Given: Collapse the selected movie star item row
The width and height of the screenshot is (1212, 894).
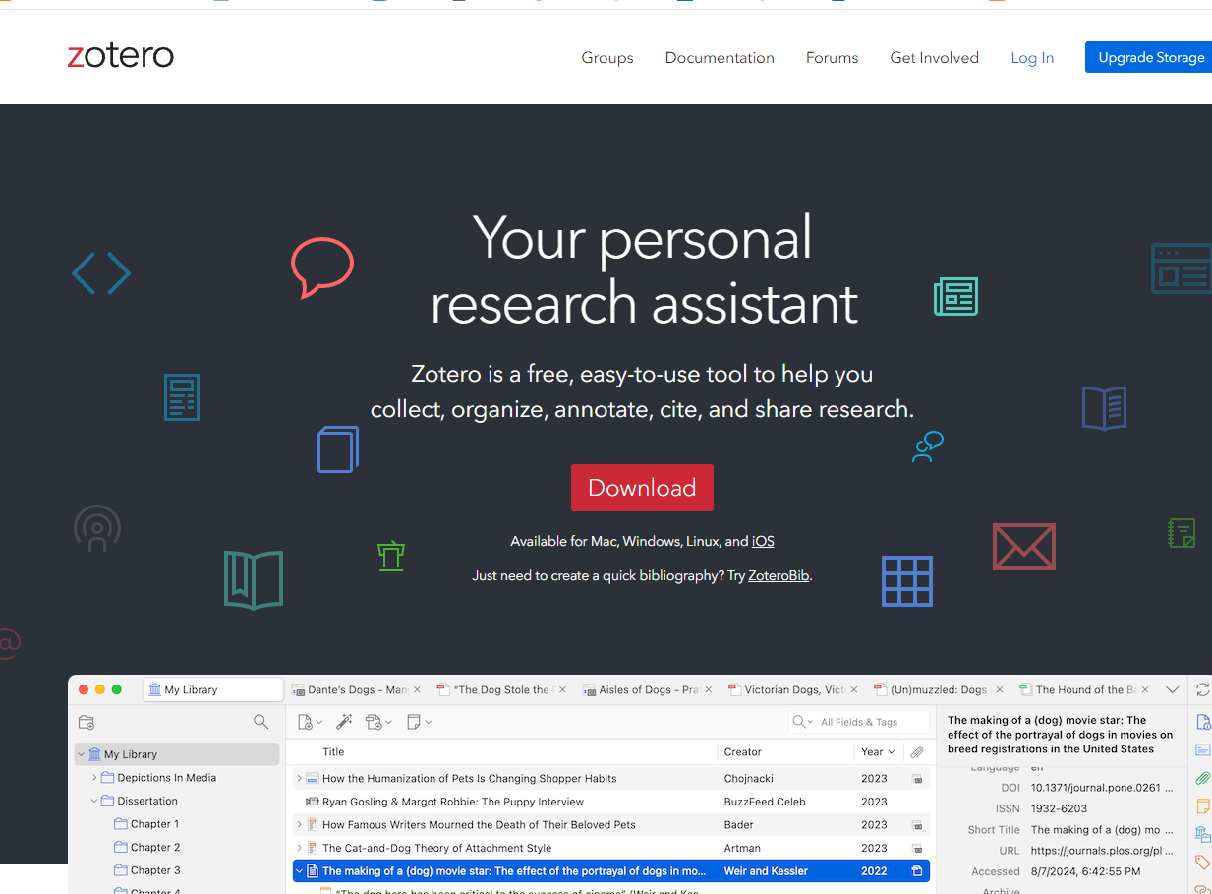Looking at the screenshot, I should pos(300,871).
